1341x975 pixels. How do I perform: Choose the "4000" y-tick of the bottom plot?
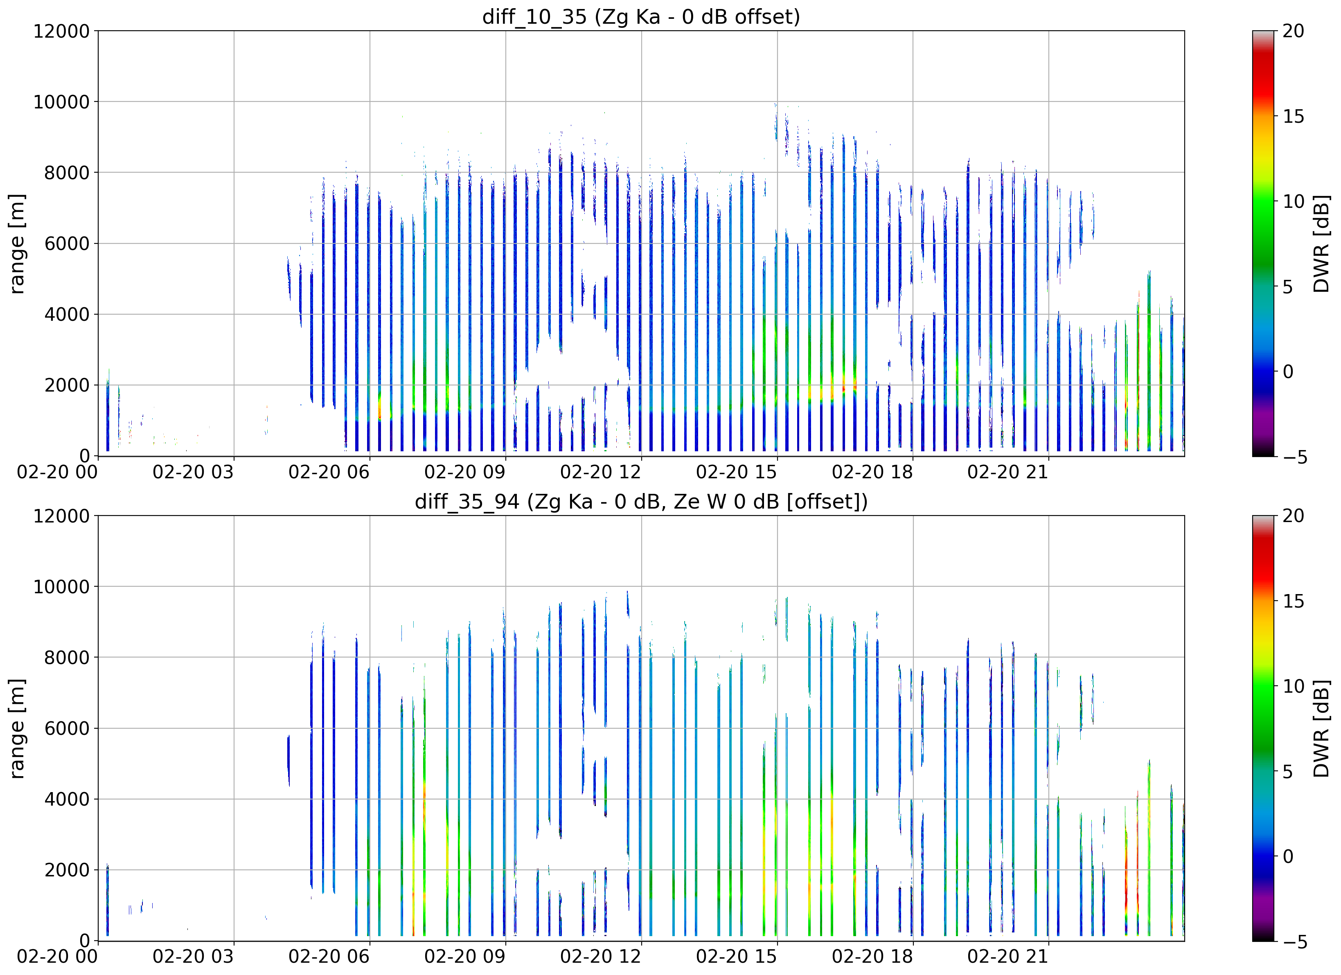tap(68, 799)
